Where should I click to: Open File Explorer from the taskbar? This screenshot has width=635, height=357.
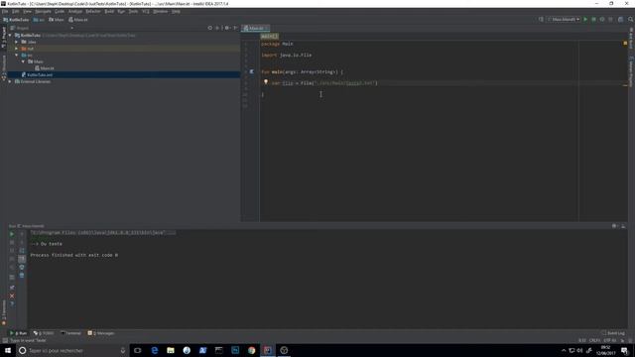click(x=171, y=350)
